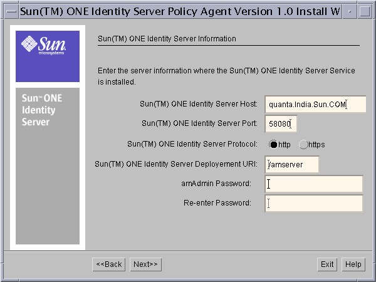Open the window menu button in title bar
The width and height of the screenshot is (376, 282).
(x=11, y=11)
